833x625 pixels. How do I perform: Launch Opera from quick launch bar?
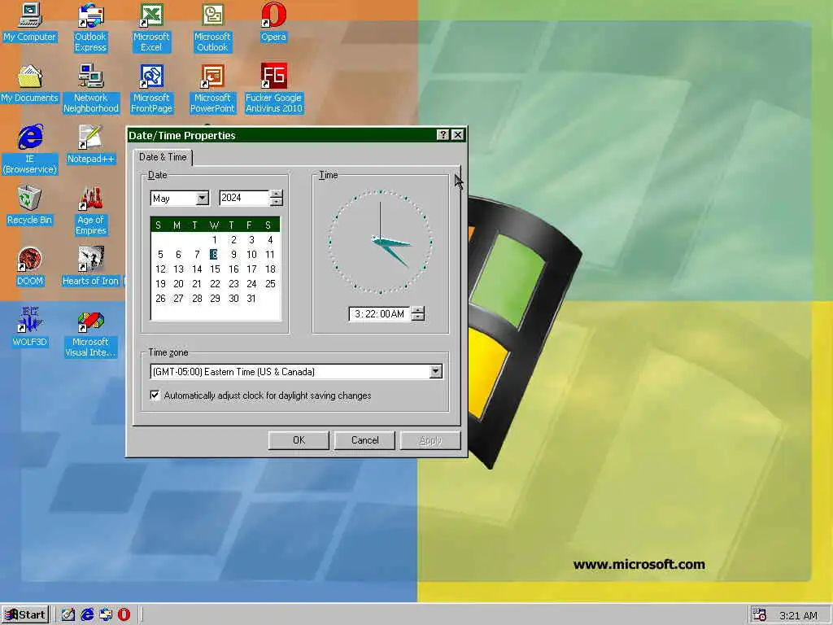coord(124,615)
